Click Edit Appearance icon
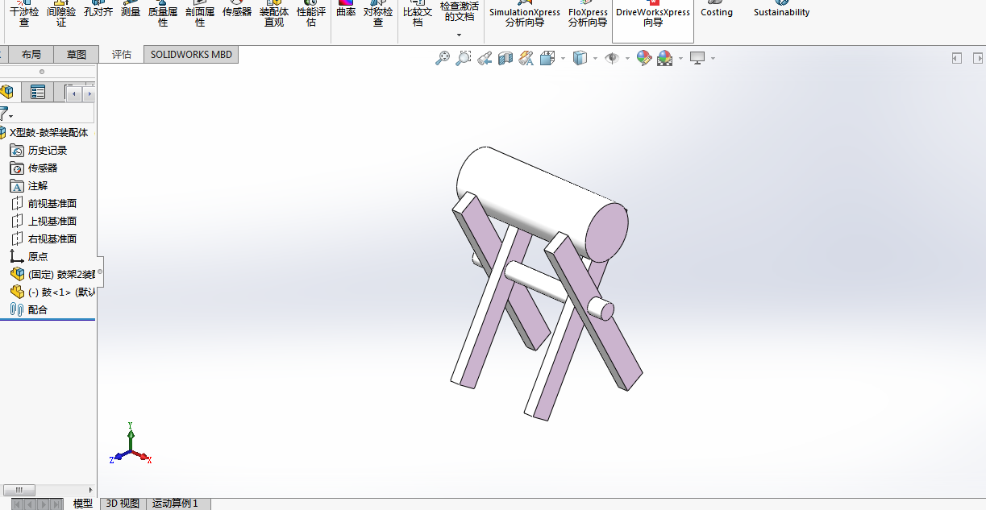Screen dimensions: 986x510 pyautogui.click(x=643, y=58)
